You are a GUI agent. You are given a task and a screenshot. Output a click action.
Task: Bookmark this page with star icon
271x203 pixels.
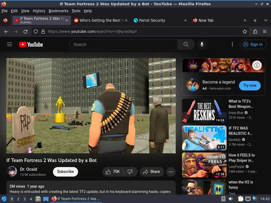click(x=245, y=31)
